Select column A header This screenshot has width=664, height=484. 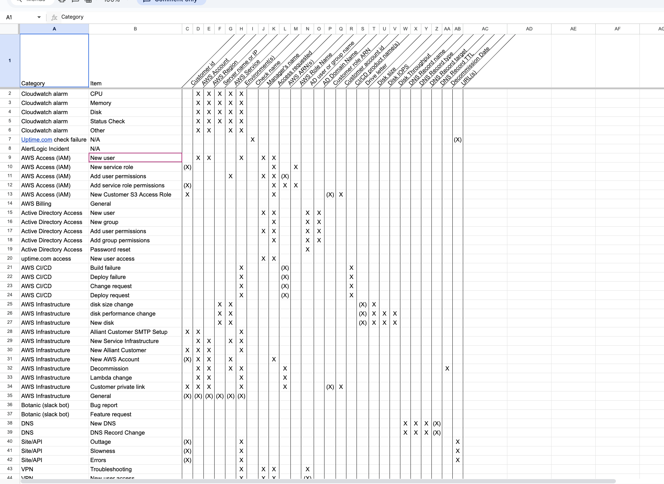[x=54, y=29]
